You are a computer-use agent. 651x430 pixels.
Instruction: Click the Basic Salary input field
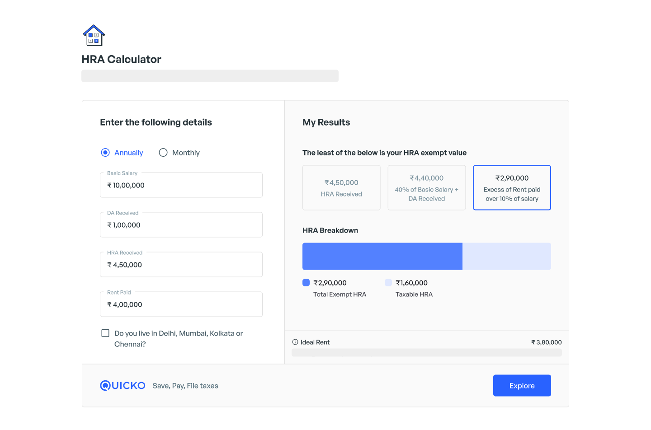coord(181,185)
